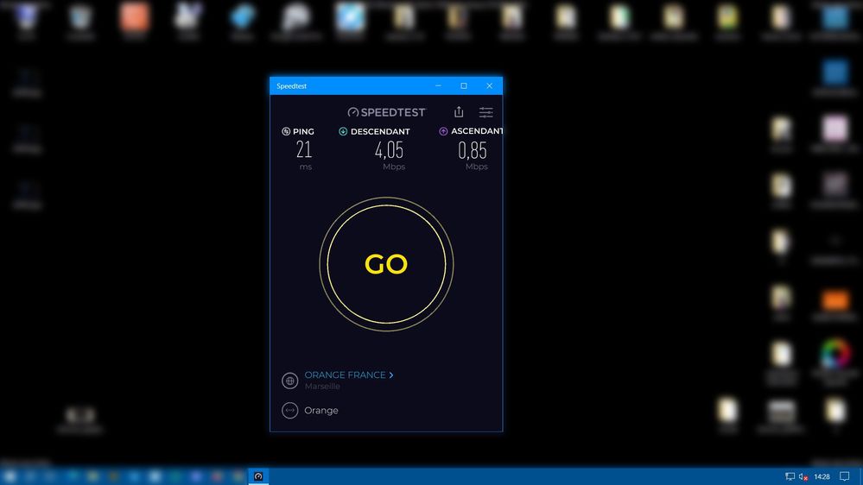Viewport: 863px width, 485px height.
Task: Click the 21 ms ping value
Action: point(304,150)
